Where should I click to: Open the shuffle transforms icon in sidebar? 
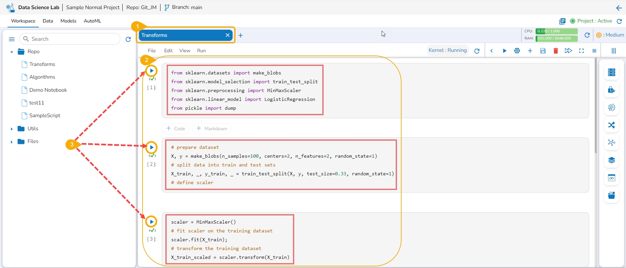coord(611,125)
